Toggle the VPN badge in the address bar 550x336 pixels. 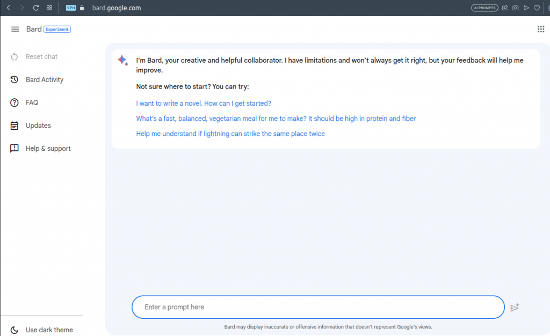(71, 8)
